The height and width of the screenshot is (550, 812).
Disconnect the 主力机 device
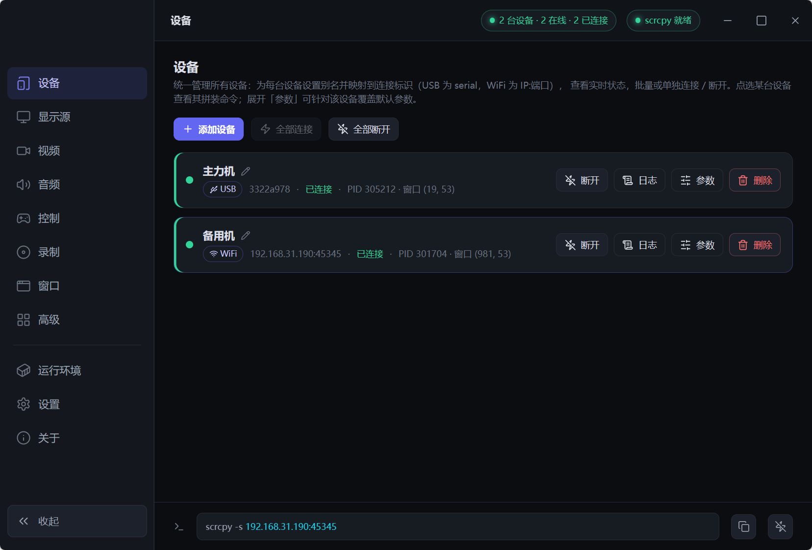tap(582, 180)
